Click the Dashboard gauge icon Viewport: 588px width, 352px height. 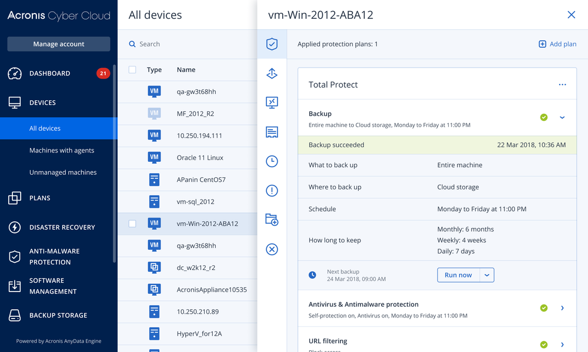(15, 73)
